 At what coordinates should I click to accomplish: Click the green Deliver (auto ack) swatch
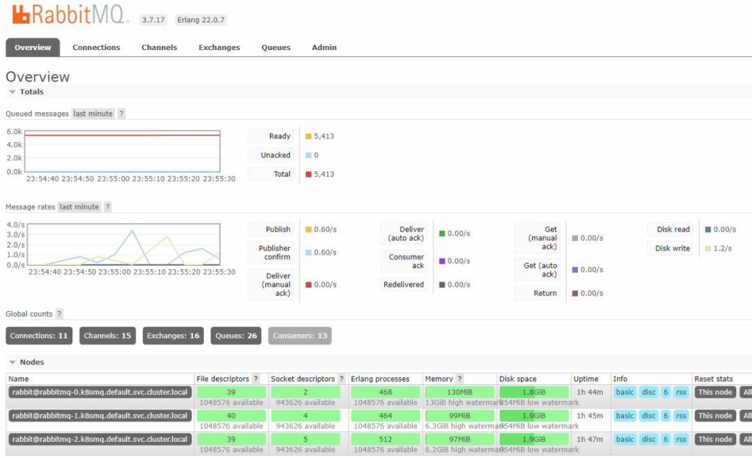[x=442, y=234]
